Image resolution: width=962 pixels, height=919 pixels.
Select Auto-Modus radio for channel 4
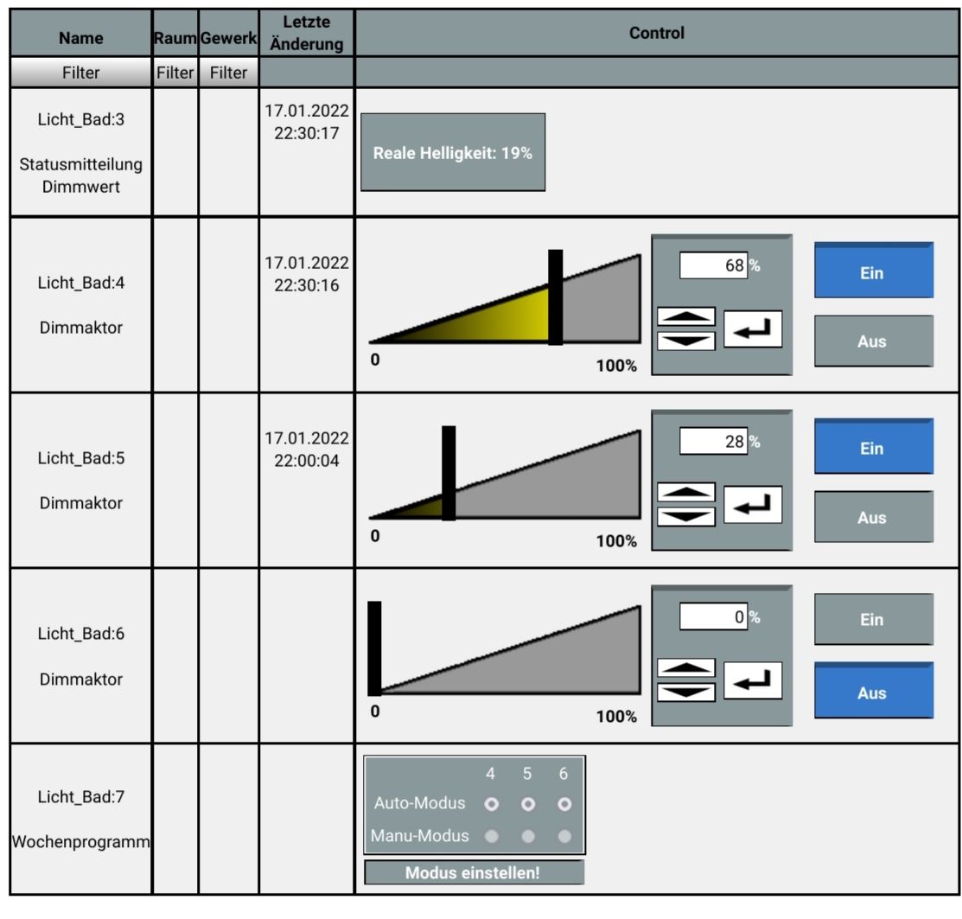coord(492,804)
